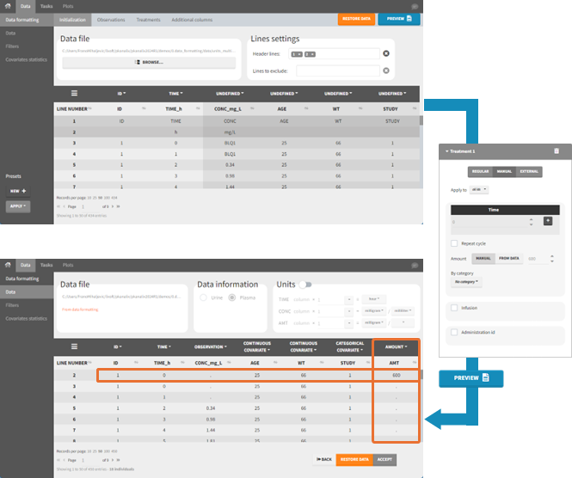This screenshot has width=572, height=478.
Task: Click the sort icon beside the AMT column
Action: (414, 363)
